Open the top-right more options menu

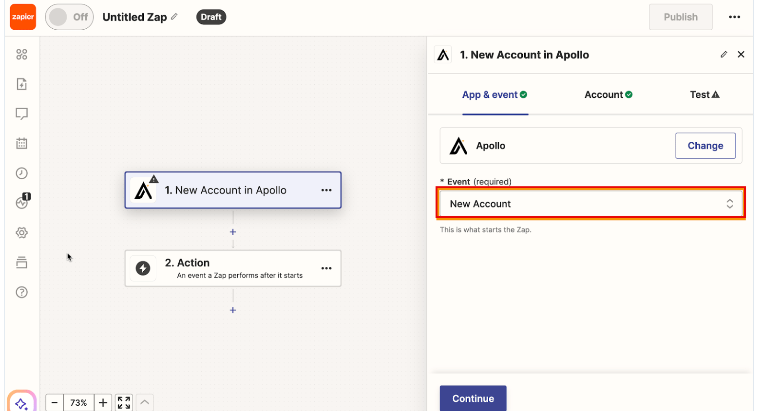pyautogui.click(x=735, y=17)
